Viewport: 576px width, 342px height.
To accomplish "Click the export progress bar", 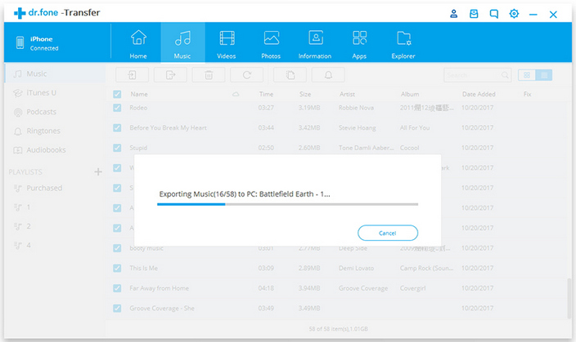I will tap(287, 204).
